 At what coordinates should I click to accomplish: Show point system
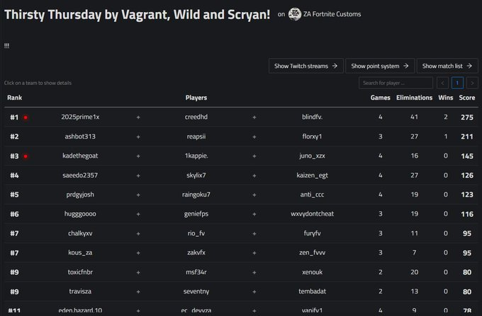coord(380,66)
